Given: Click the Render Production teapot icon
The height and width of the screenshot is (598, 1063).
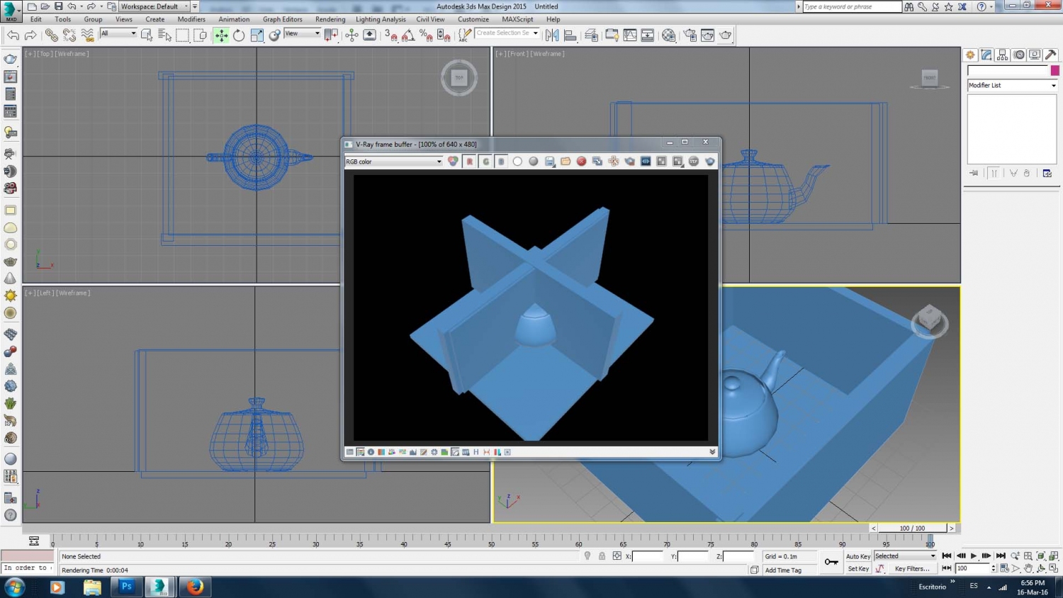Looking at the screenshot, I should click(x=725, y=35).
